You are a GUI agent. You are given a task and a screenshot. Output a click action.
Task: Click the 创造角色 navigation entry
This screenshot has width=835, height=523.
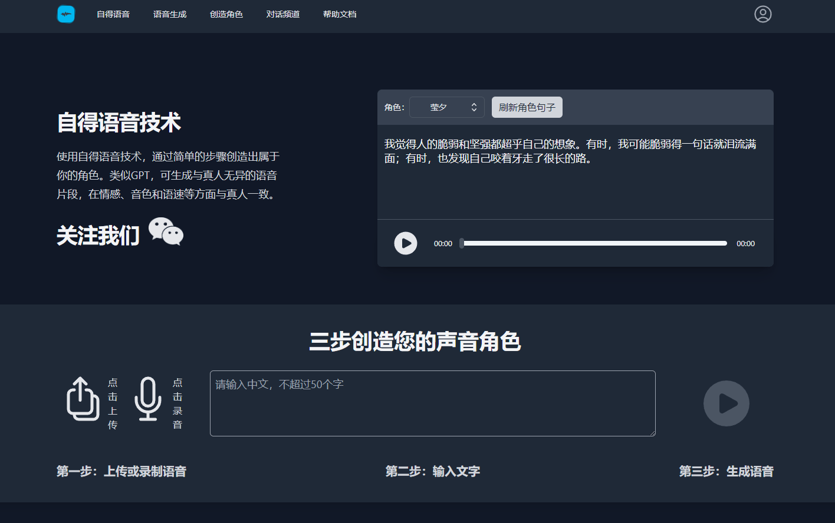(226, 14)
